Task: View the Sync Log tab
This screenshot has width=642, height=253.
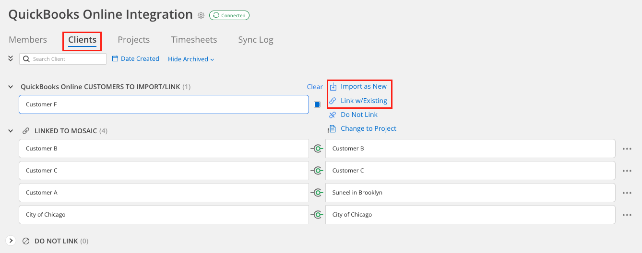Action: [x=256, y=40]
